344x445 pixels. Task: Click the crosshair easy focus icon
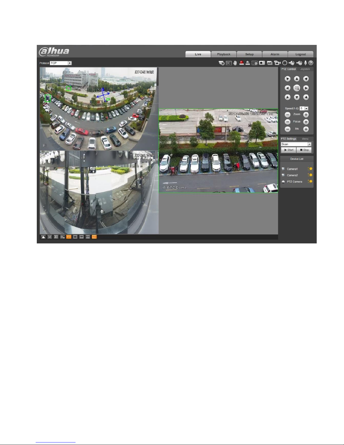tap(285, 63)
